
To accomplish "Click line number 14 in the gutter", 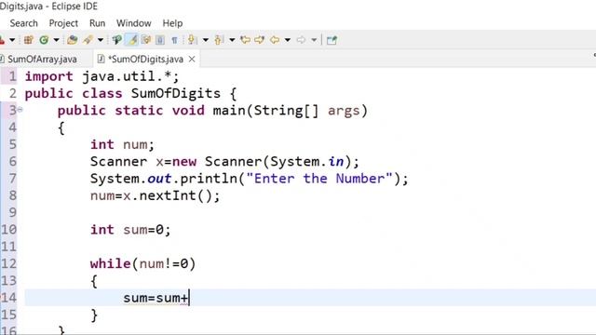I will (8, 298).
